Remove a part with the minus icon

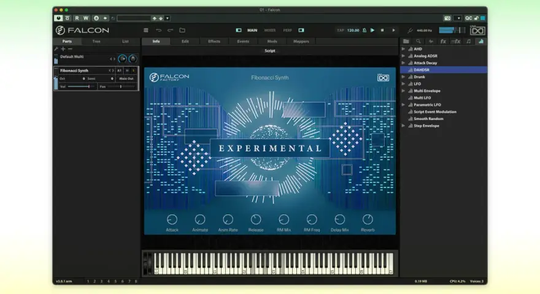coord(70,49)
